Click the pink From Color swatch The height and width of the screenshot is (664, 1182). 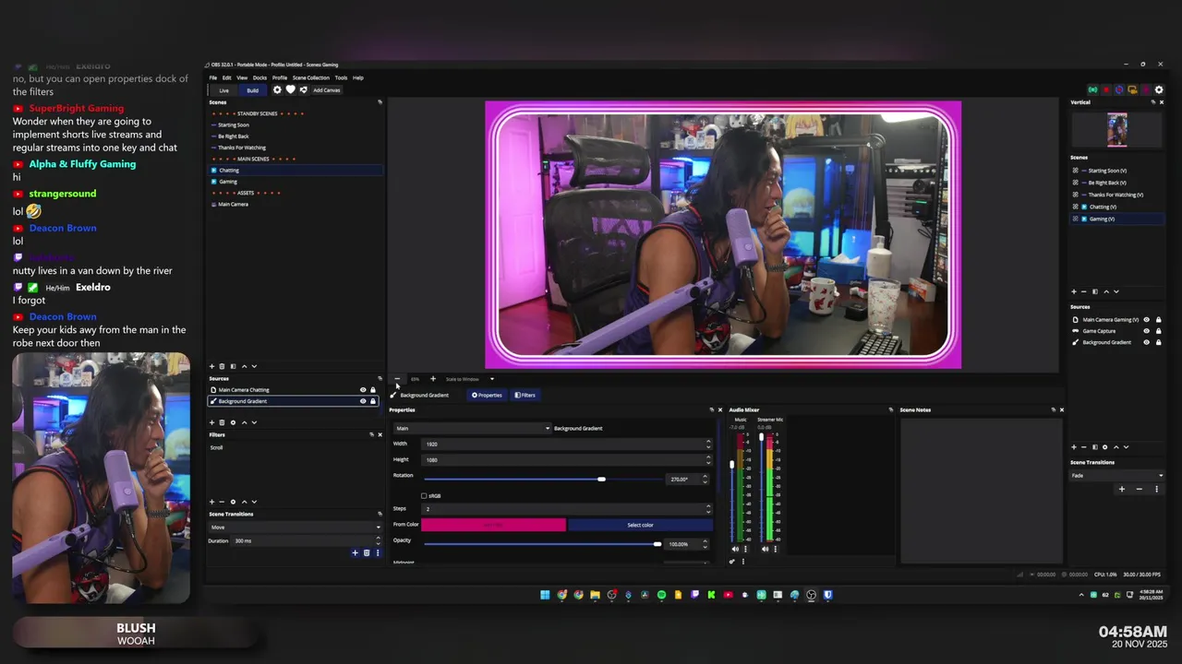tap(493, 525)
